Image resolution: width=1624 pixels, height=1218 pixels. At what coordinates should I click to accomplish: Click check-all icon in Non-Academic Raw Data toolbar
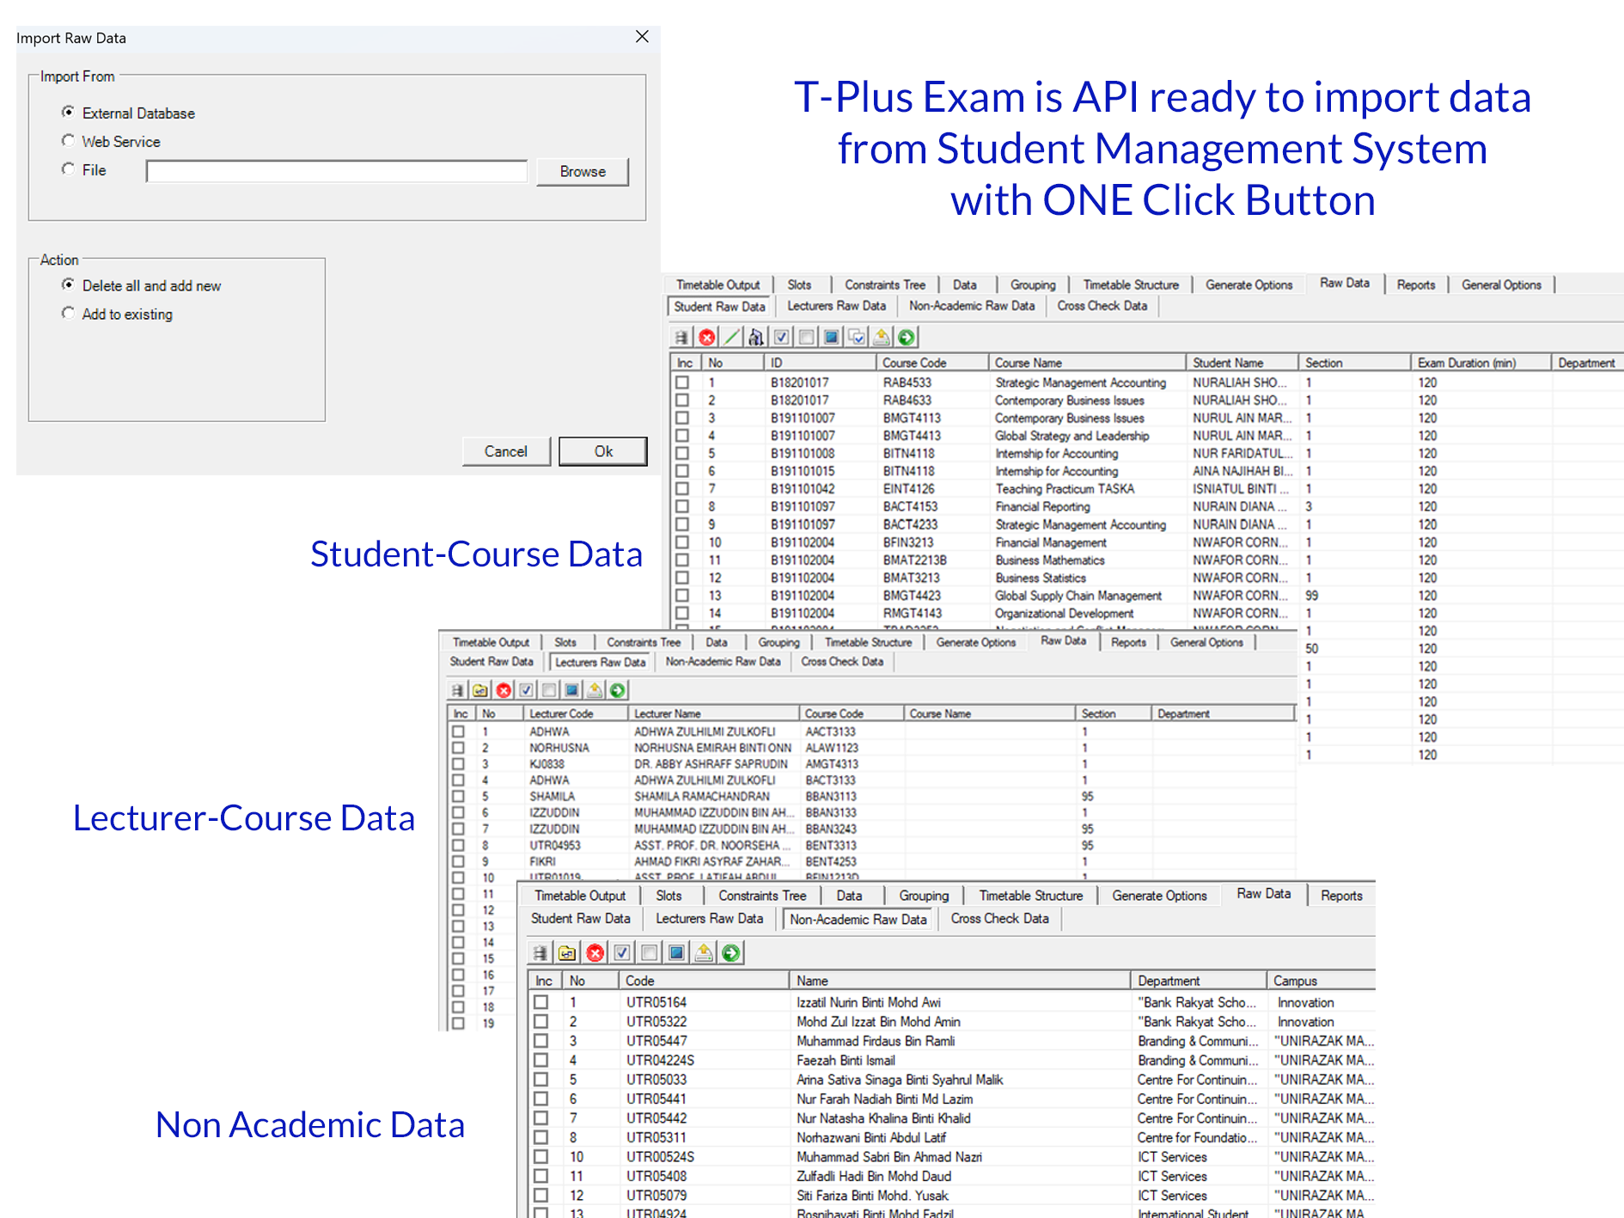[x=622, y=952]
